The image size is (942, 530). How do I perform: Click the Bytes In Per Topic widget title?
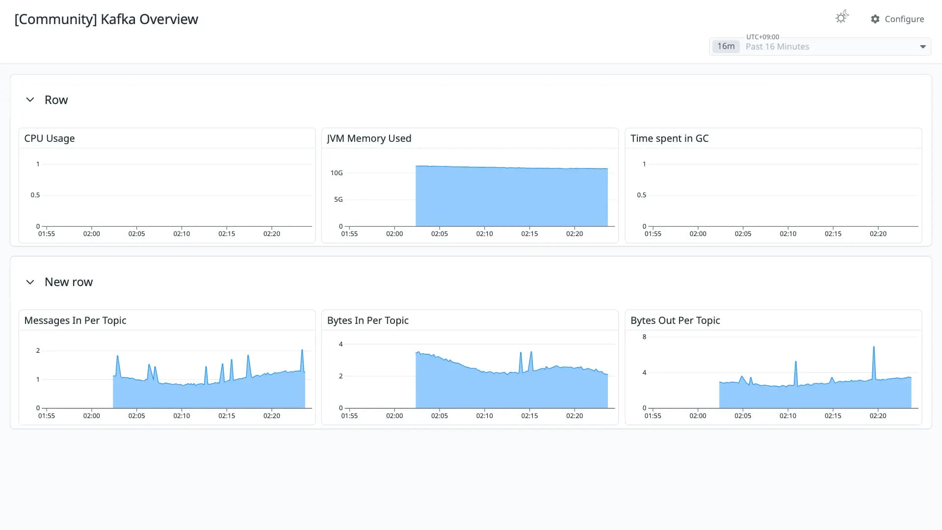click(x=368, y=320)
